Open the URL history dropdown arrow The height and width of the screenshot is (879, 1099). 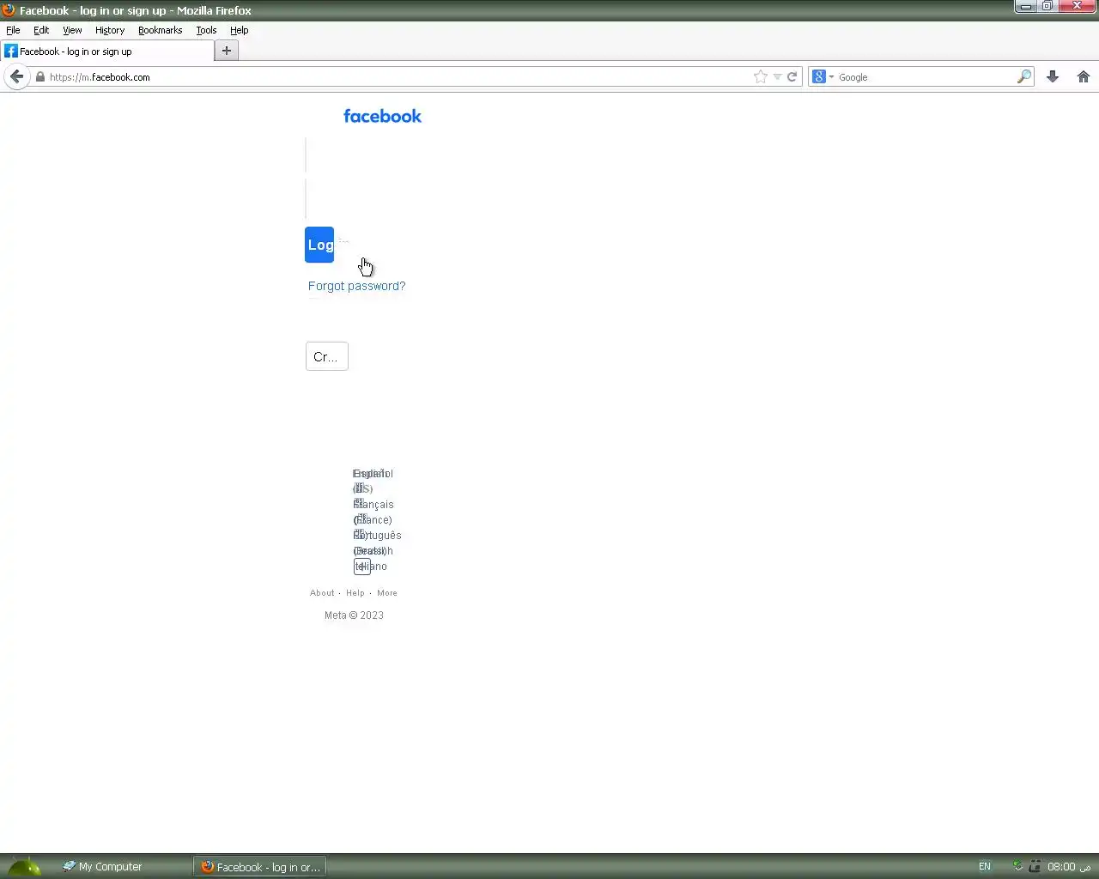[x=777, y=77]
